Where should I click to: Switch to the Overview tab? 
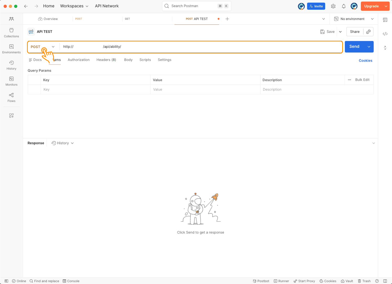(48, 19)
